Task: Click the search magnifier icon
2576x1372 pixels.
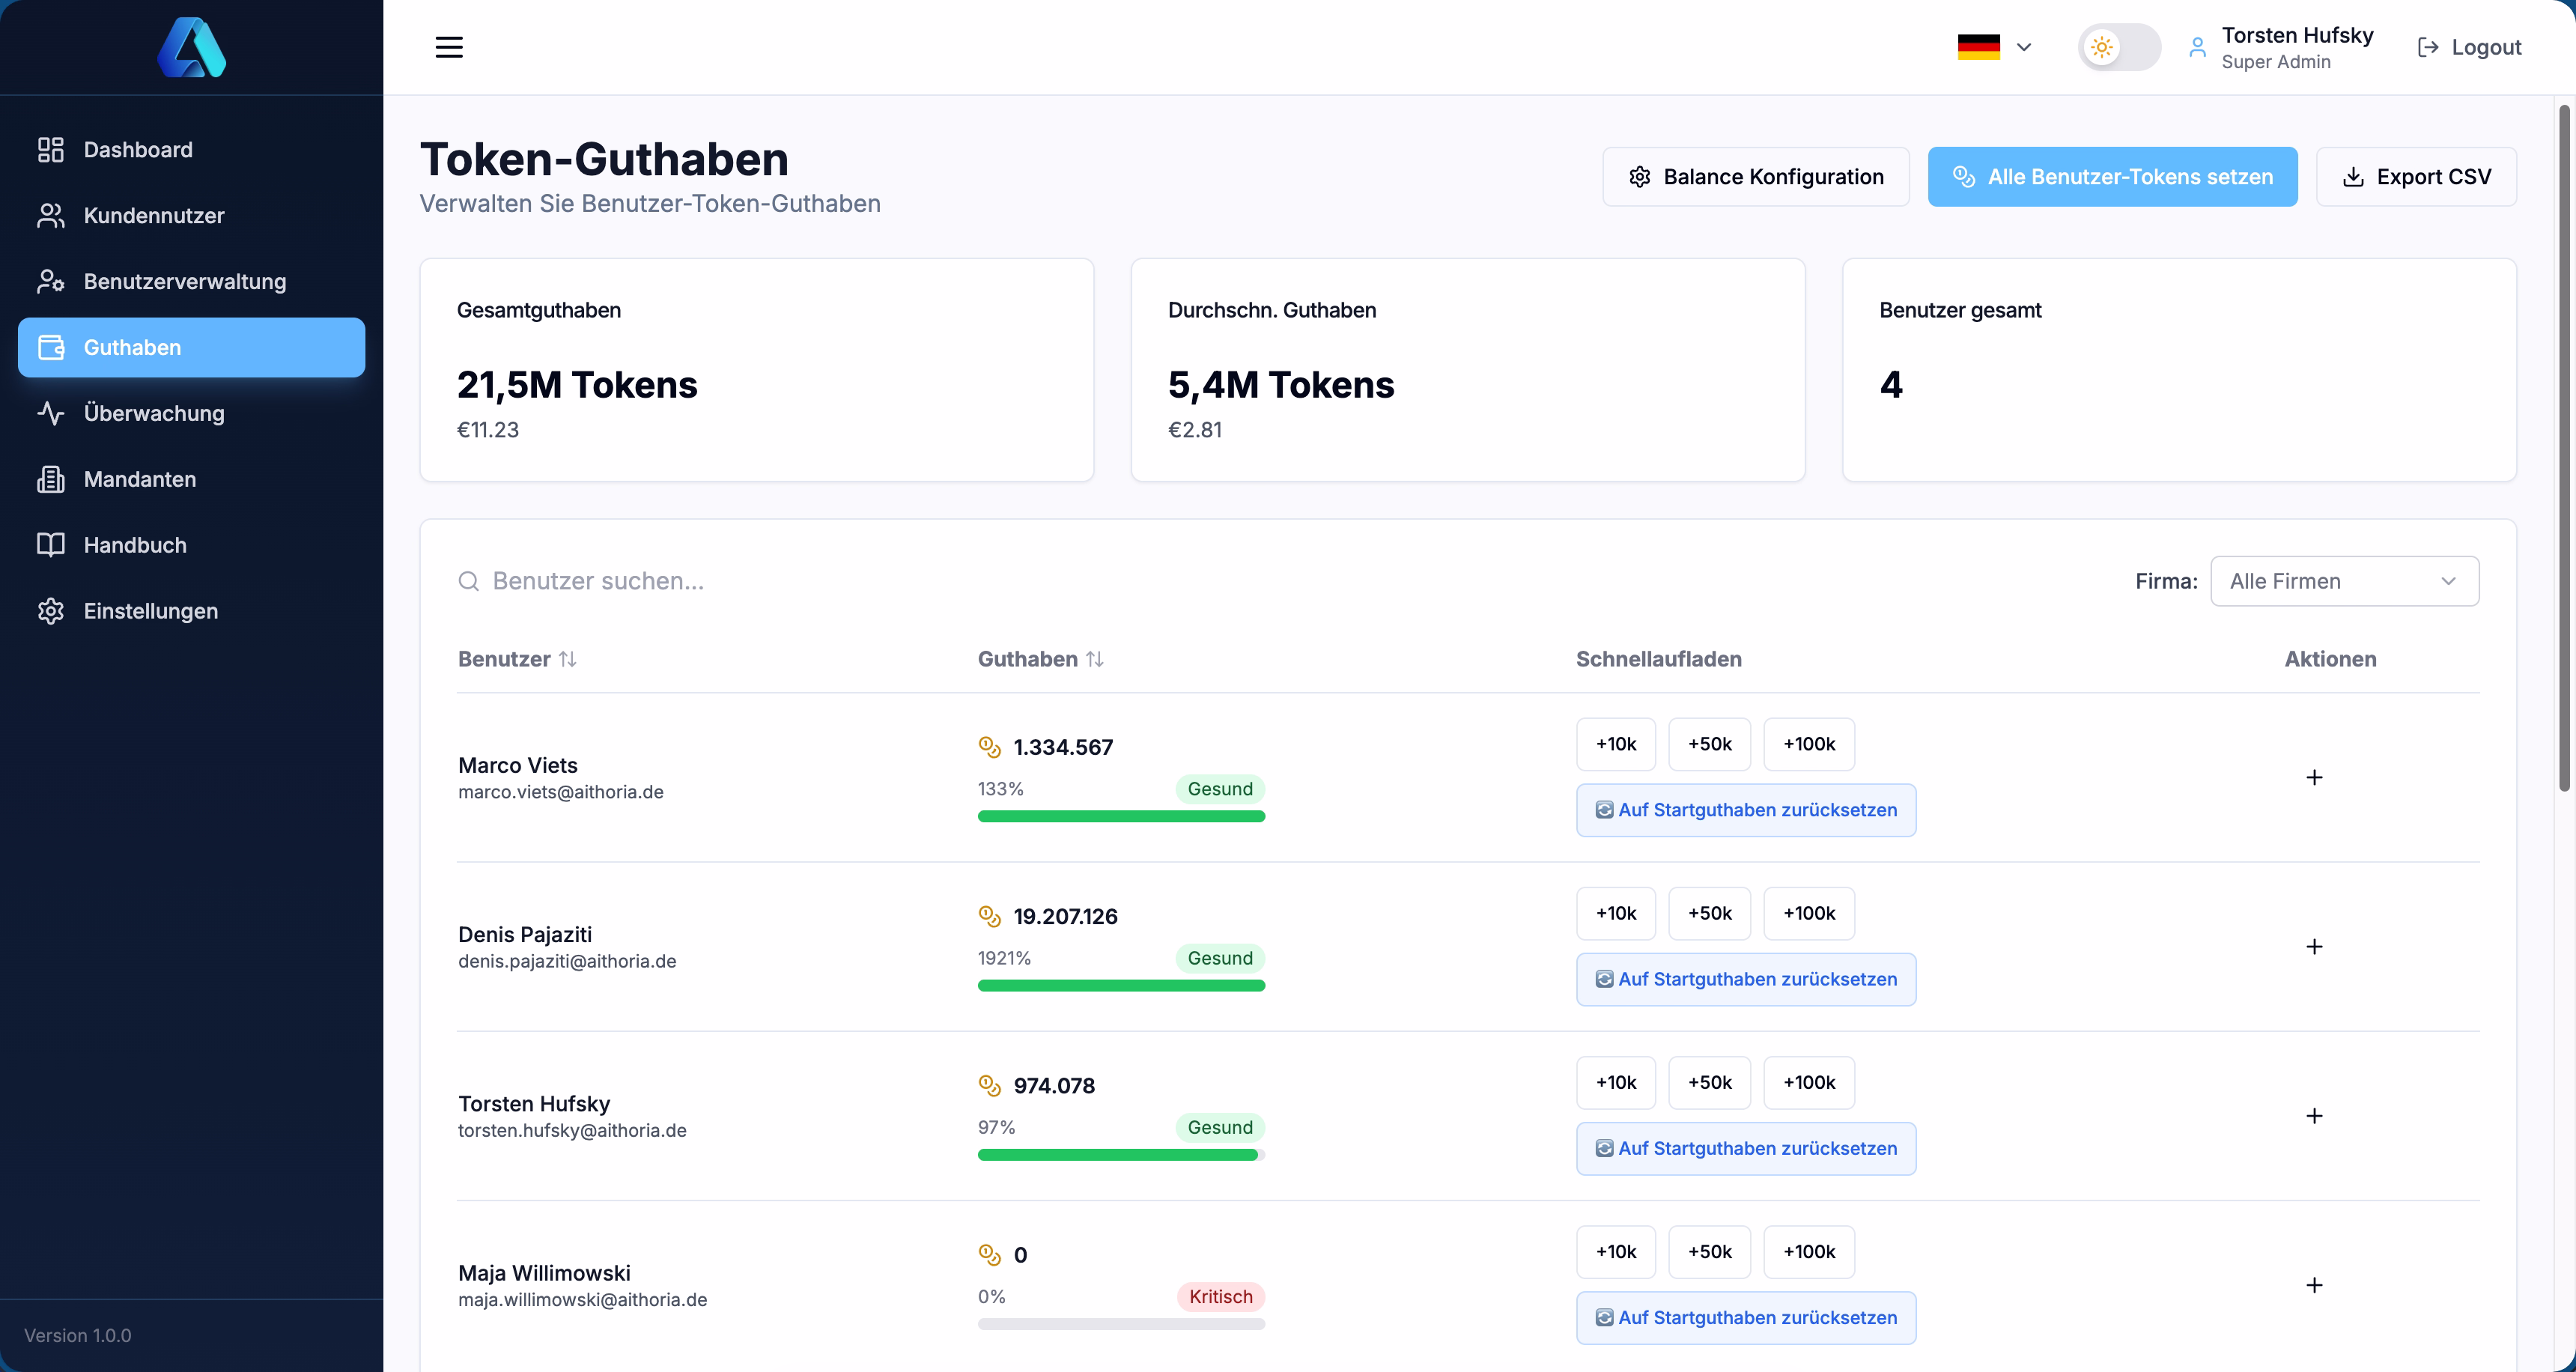Action: pyautogui.click(x=470, y=581)
